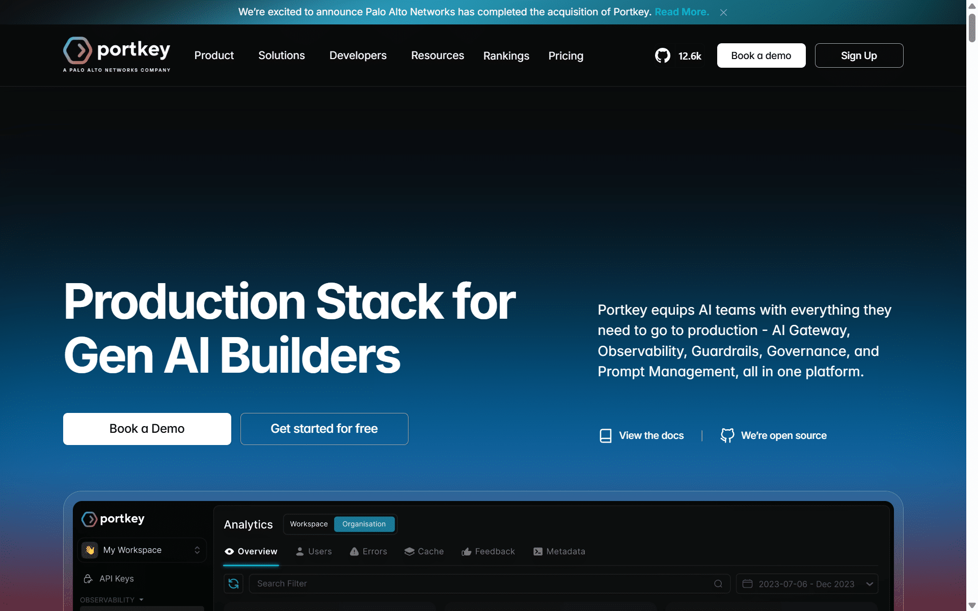The width and height of the screenshot is (978, 611).
Task: Click Book a demo in header
Action: coord(761,55)
